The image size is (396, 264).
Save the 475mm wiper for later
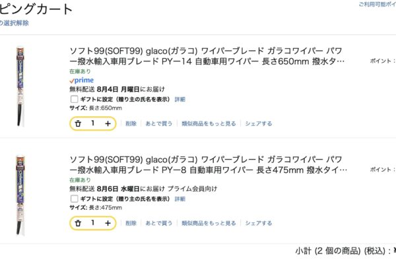coord(159,224)
